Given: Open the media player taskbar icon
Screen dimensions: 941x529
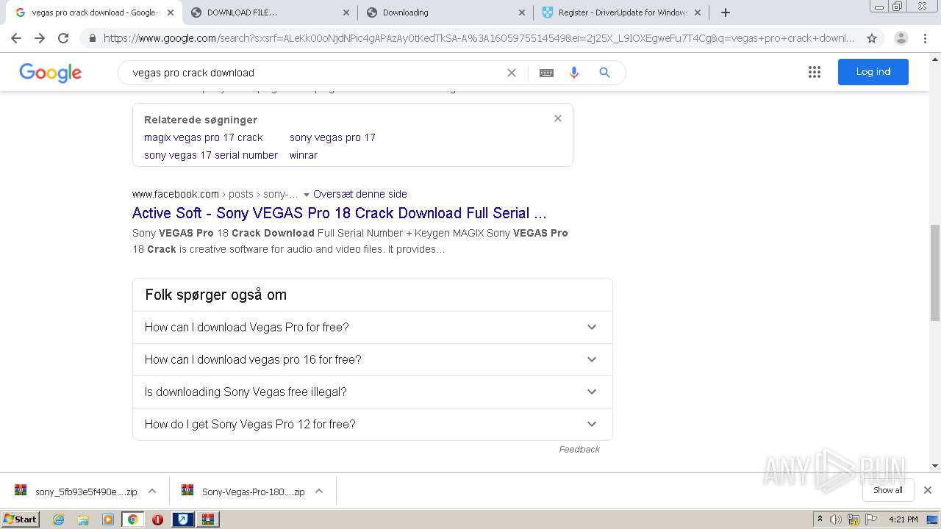Looking at the screenshot, I should pyautogui.click(x=108, y=519).
